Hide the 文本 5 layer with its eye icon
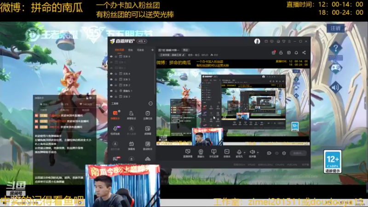 pos(111,79)
